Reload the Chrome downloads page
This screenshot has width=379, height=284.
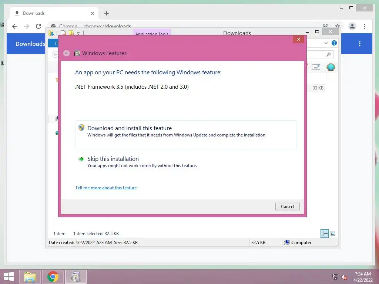click(38, 26)
